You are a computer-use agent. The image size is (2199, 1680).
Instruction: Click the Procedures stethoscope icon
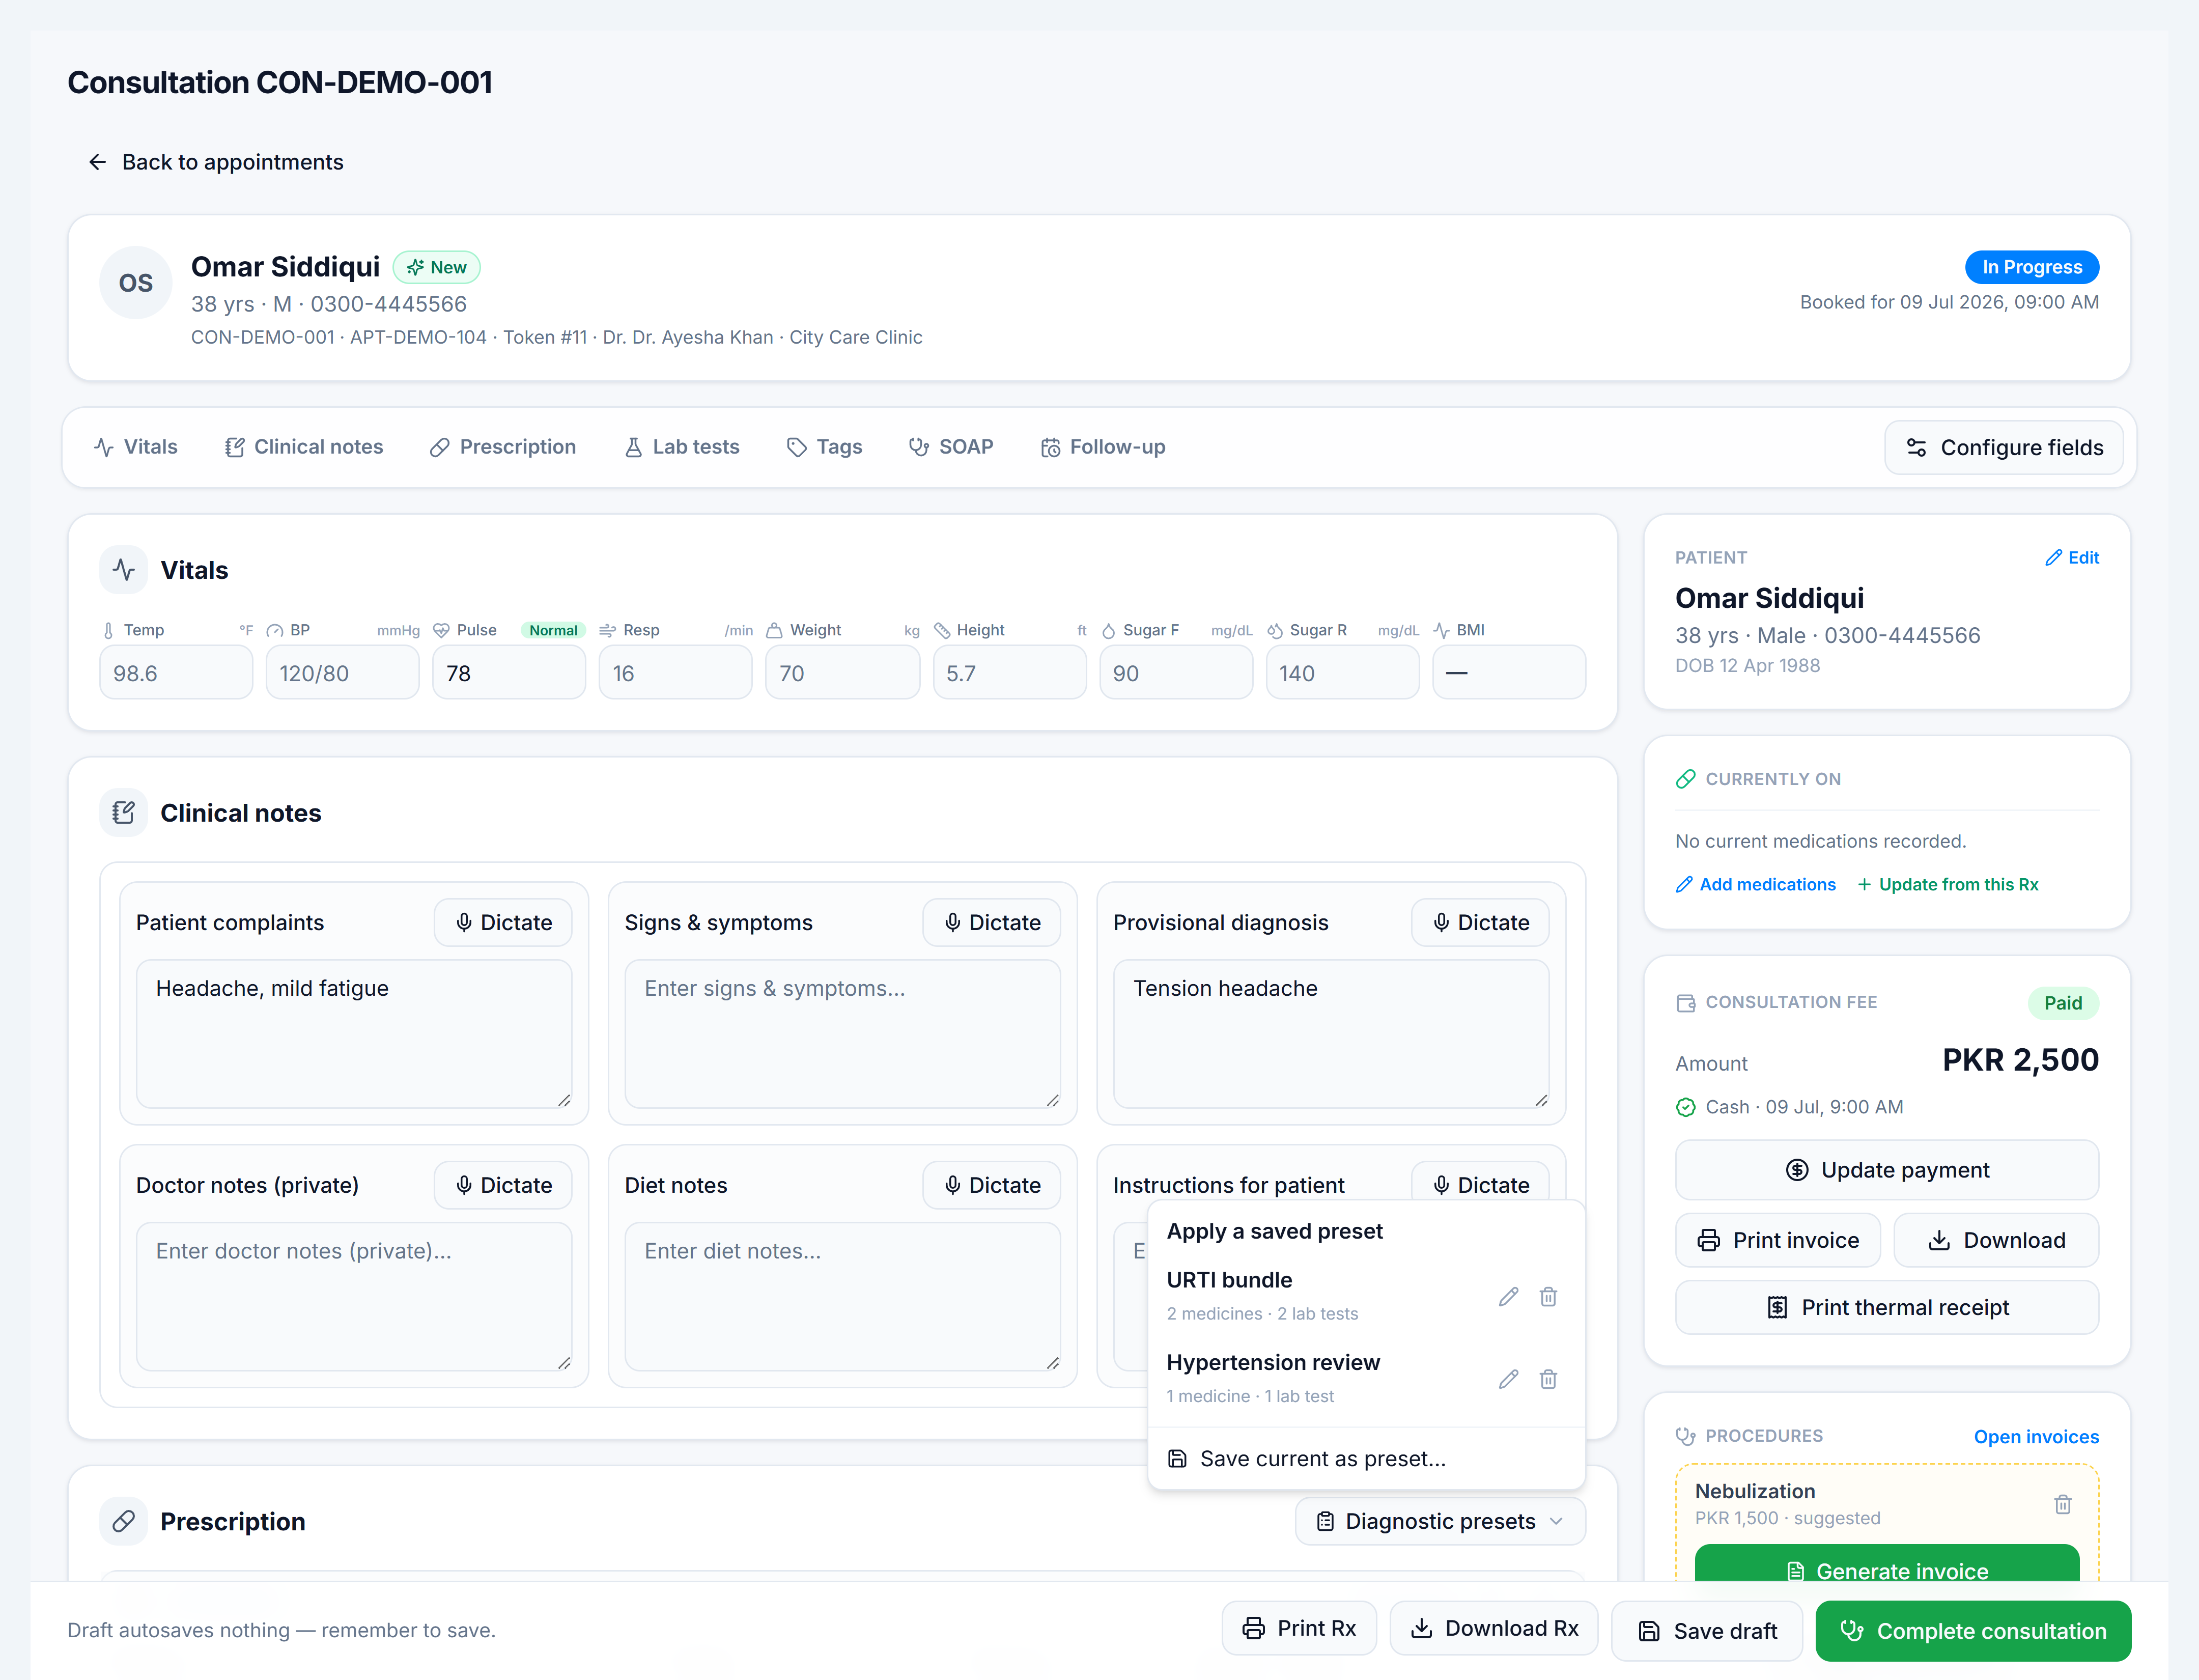click(1685, 1436)
